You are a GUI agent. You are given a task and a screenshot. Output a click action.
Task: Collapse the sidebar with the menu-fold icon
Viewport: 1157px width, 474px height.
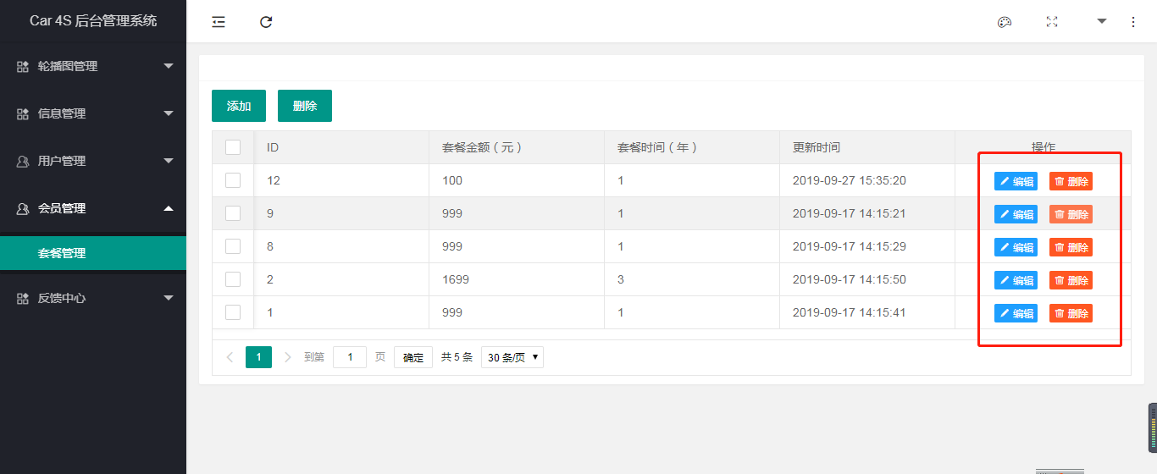[x=219, y=22]
